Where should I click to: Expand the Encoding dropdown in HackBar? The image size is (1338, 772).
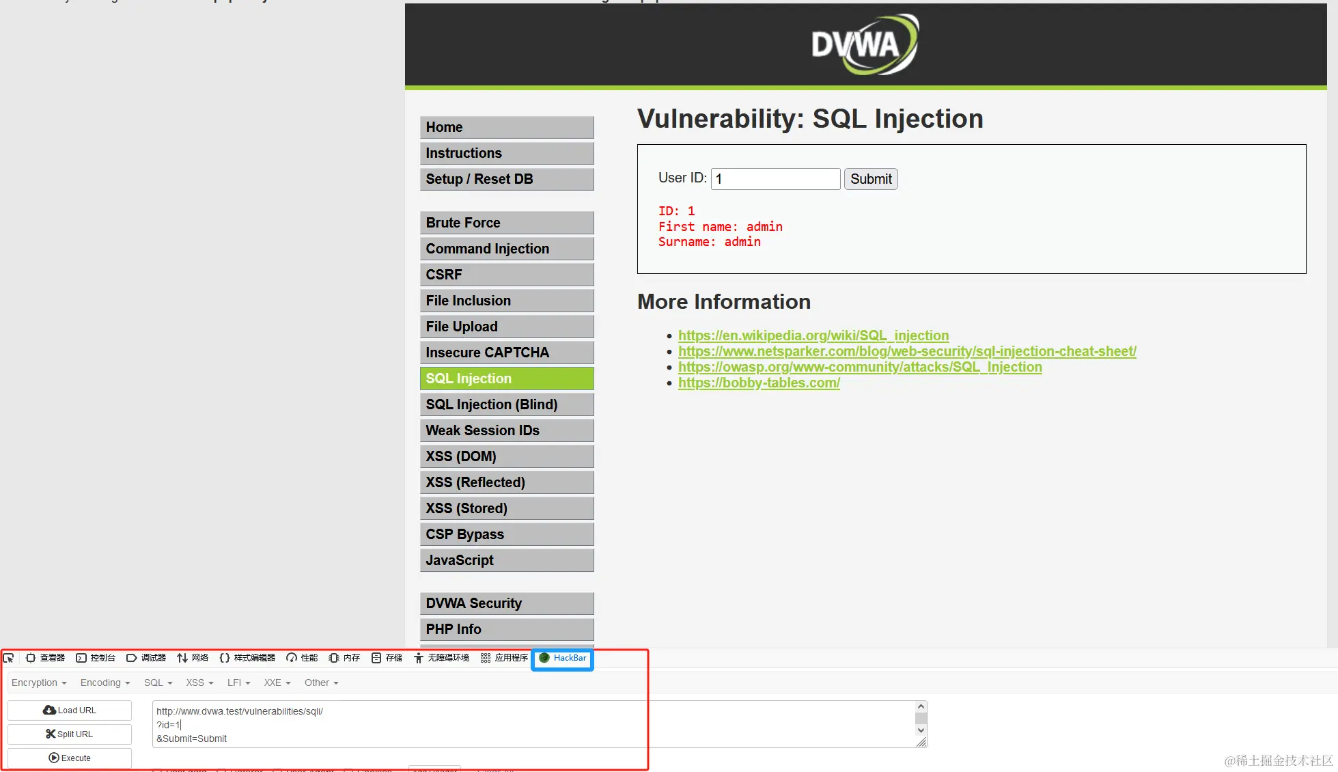point(104,683)
